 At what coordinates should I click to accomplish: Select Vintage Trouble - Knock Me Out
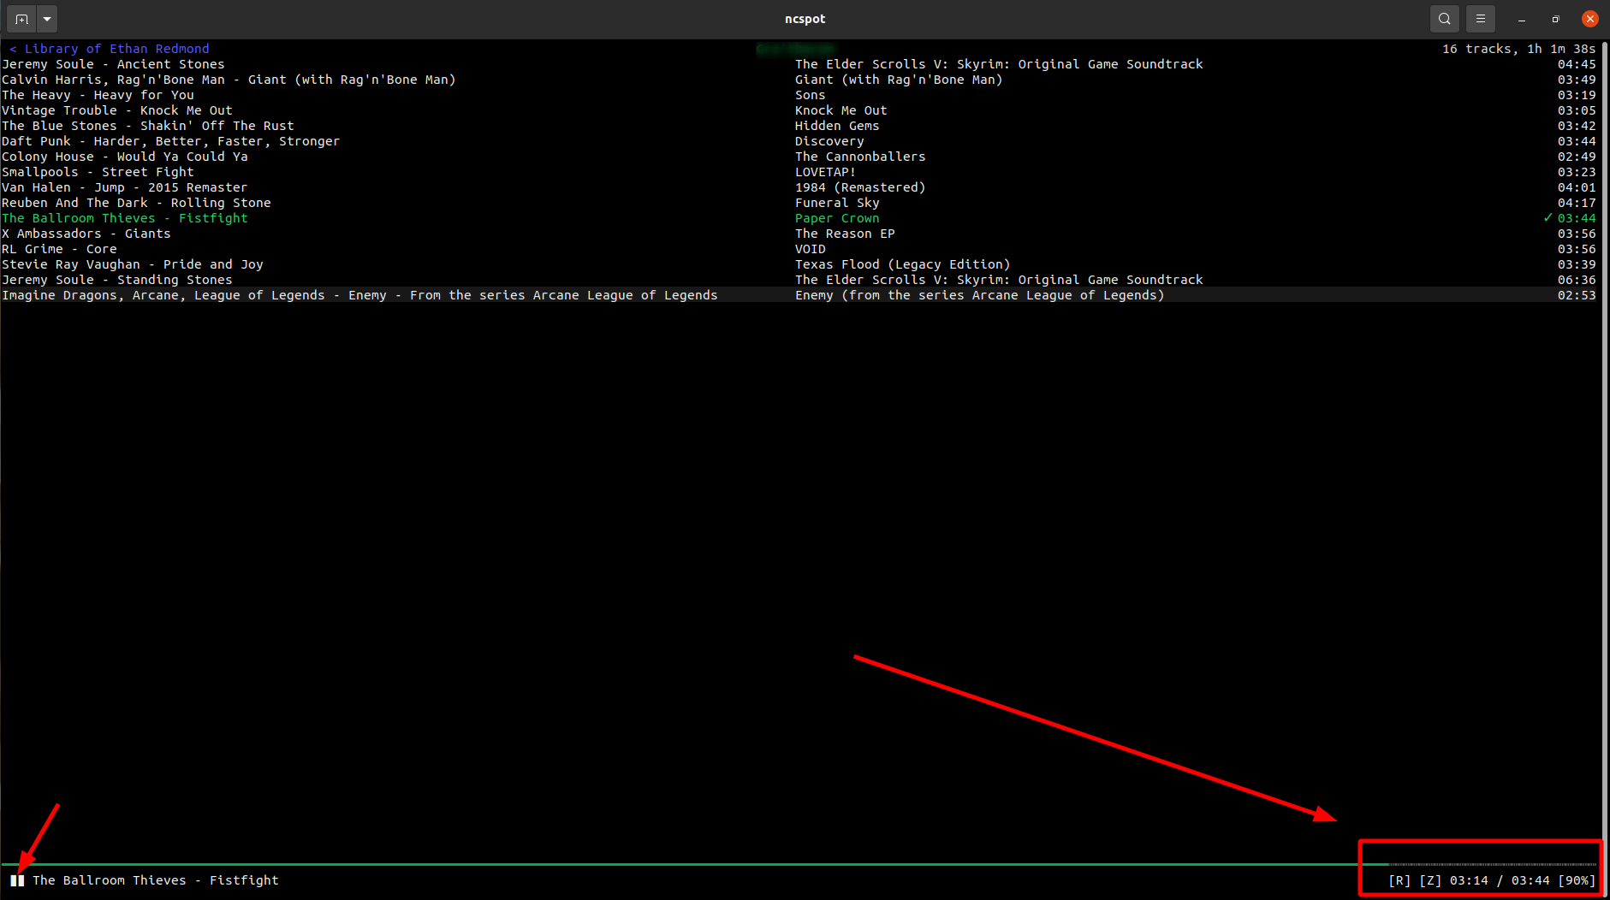click(799, 110)
